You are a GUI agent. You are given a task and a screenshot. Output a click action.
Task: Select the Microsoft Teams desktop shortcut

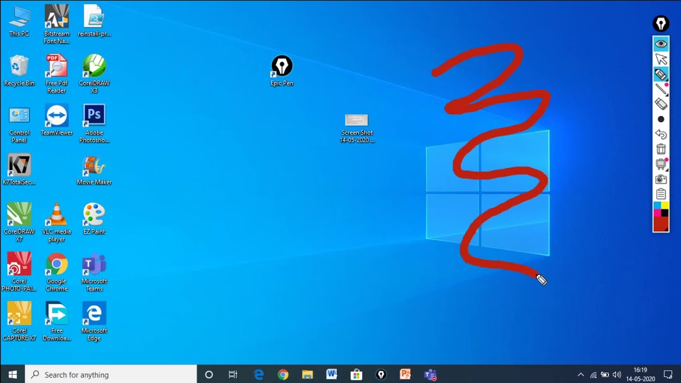pos(94,272)
